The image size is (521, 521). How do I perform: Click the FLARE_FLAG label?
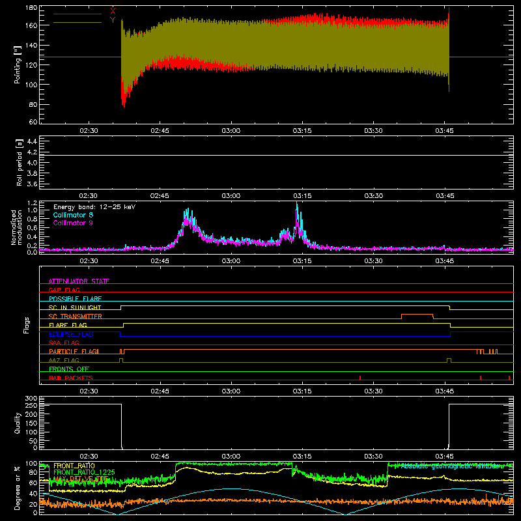(68, 325)
